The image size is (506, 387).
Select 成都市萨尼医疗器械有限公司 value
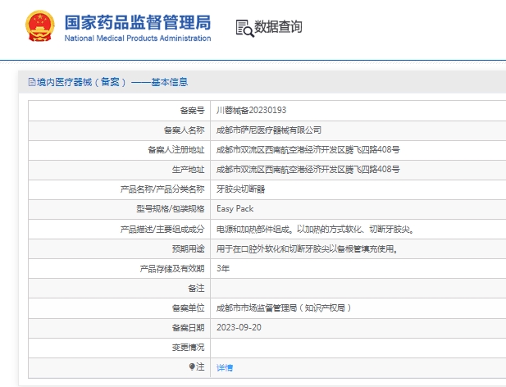(x=268, y=130)
